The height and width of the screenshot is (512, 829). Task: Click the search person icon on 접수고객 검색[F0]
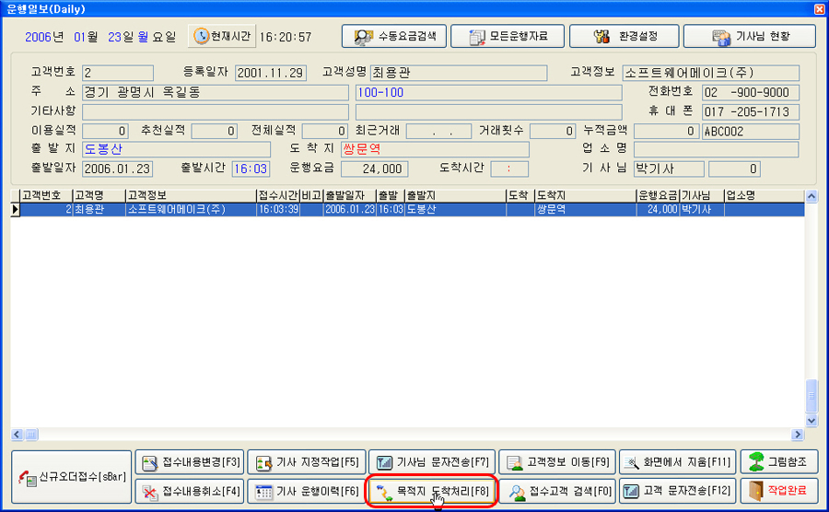click(517, 493)
